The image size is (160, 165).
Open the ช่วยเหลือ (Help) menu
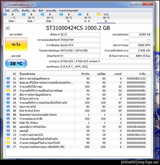(x=51, y=10)
